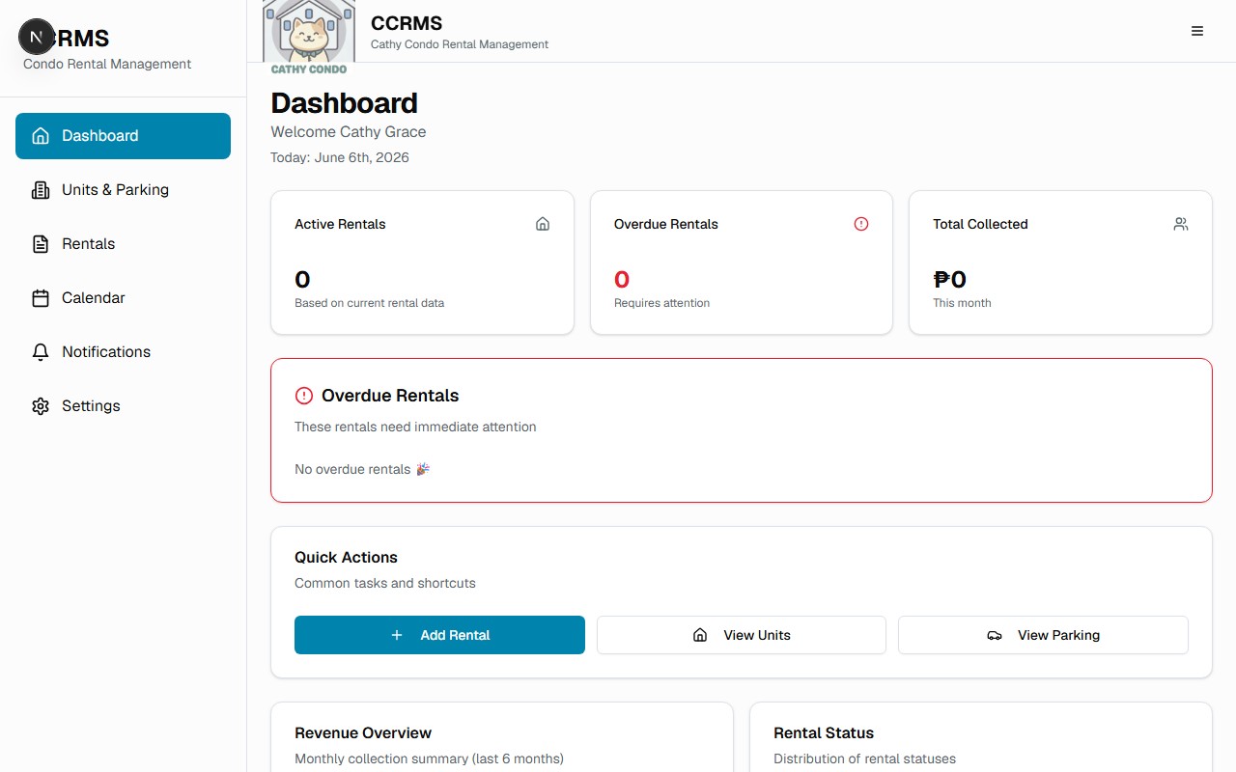Click 'Welcome Cathy Grace' greeting

(349, 132)
